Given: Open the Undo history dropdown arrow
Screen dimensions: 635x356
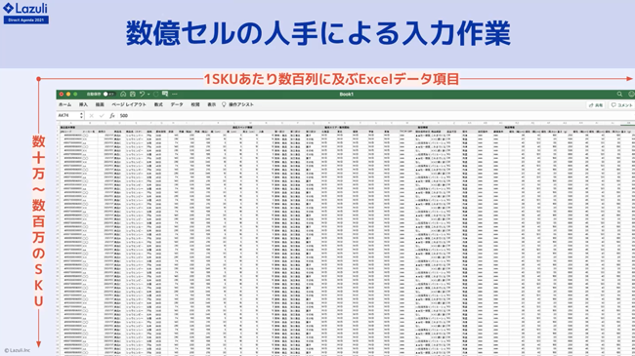Looking at the screenshot, I should (x=148, y=95).
